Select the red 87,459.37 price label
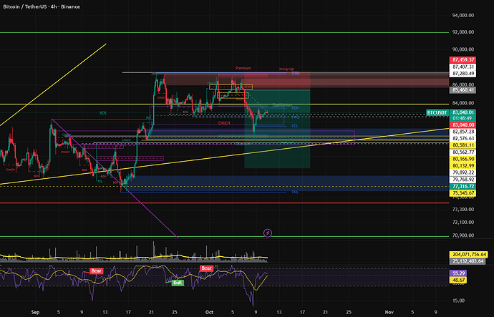Viewport: 494px width, 317px height. pyautogui.click(x=462, y=60)
